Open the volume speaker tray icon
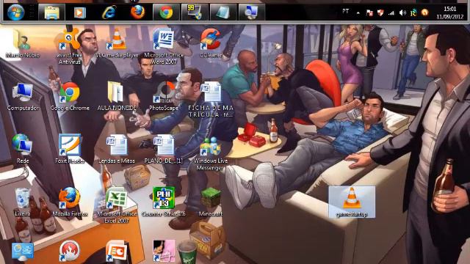 coord(402,12)
